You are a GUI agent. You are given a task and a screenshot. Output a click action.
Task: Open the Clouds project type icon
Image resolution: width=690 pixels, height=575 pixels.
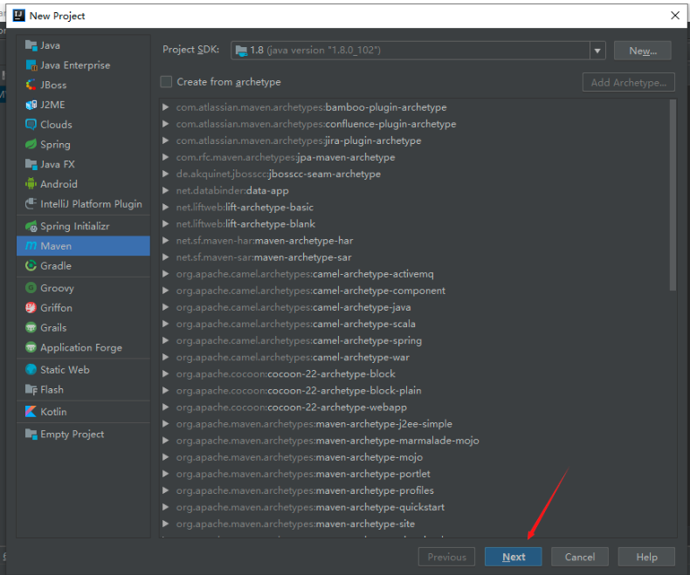(x=31, y=125)
